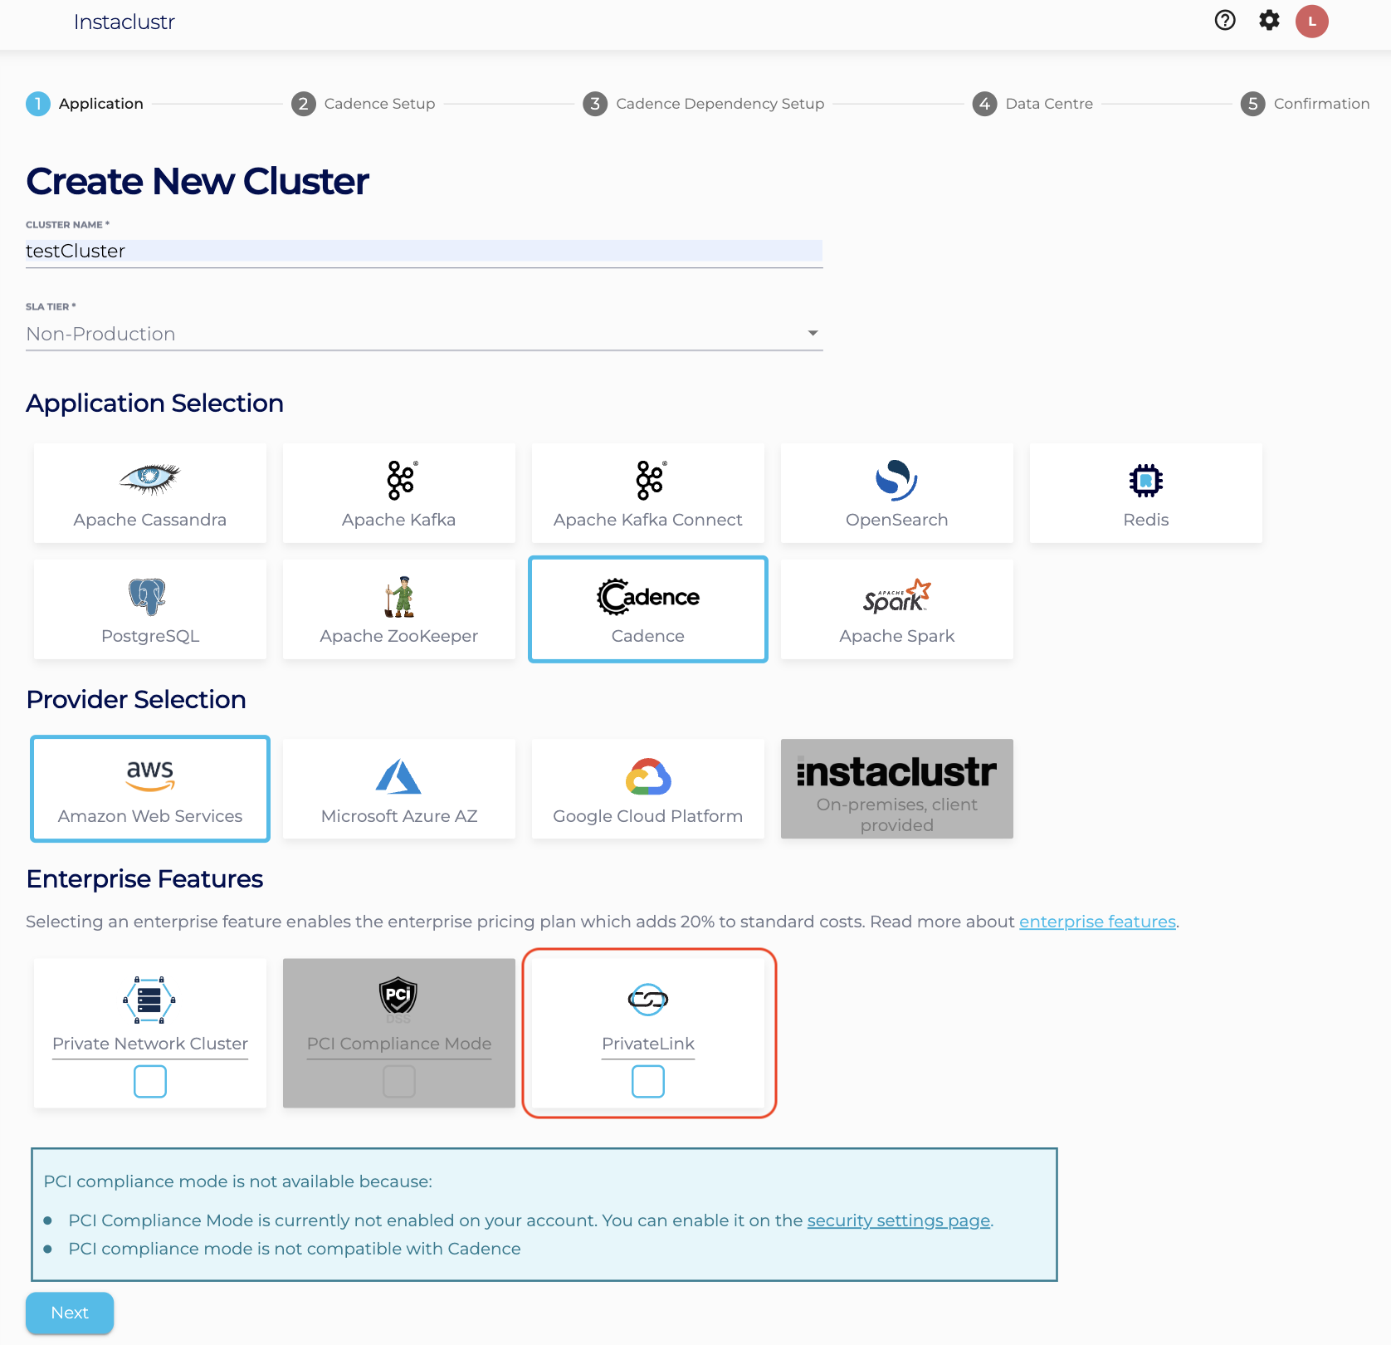Viewport: 1391px width, 1345px height.
Task: Choose the Apache Kafka application tile
Action: click(x=398, y=493)
